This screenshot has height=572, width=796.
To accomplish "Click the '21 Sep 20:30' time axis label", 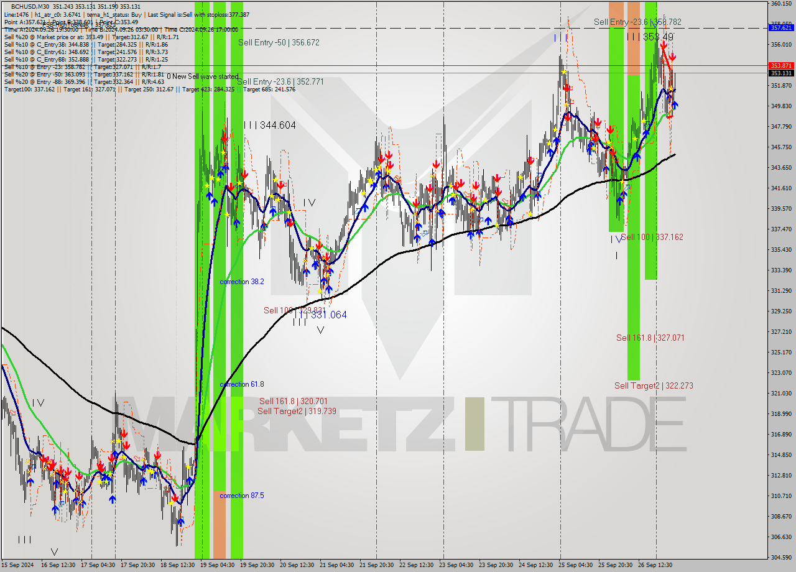I will click(377, 565).
